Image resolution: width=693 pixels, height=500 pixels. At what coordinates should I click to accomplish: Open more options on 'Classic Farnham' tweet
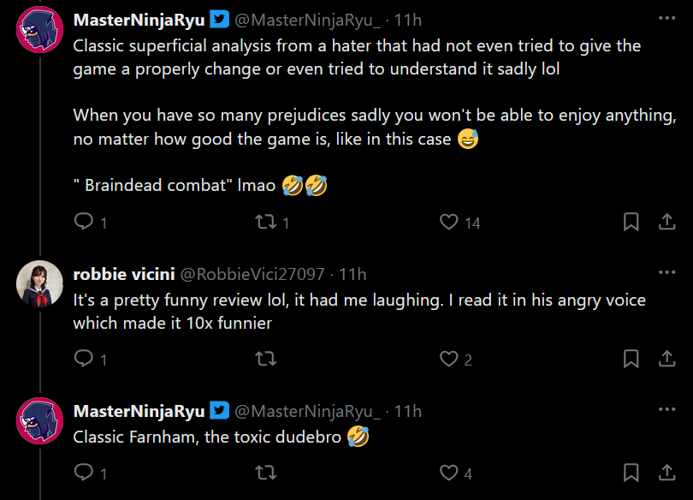pos(666,410)
